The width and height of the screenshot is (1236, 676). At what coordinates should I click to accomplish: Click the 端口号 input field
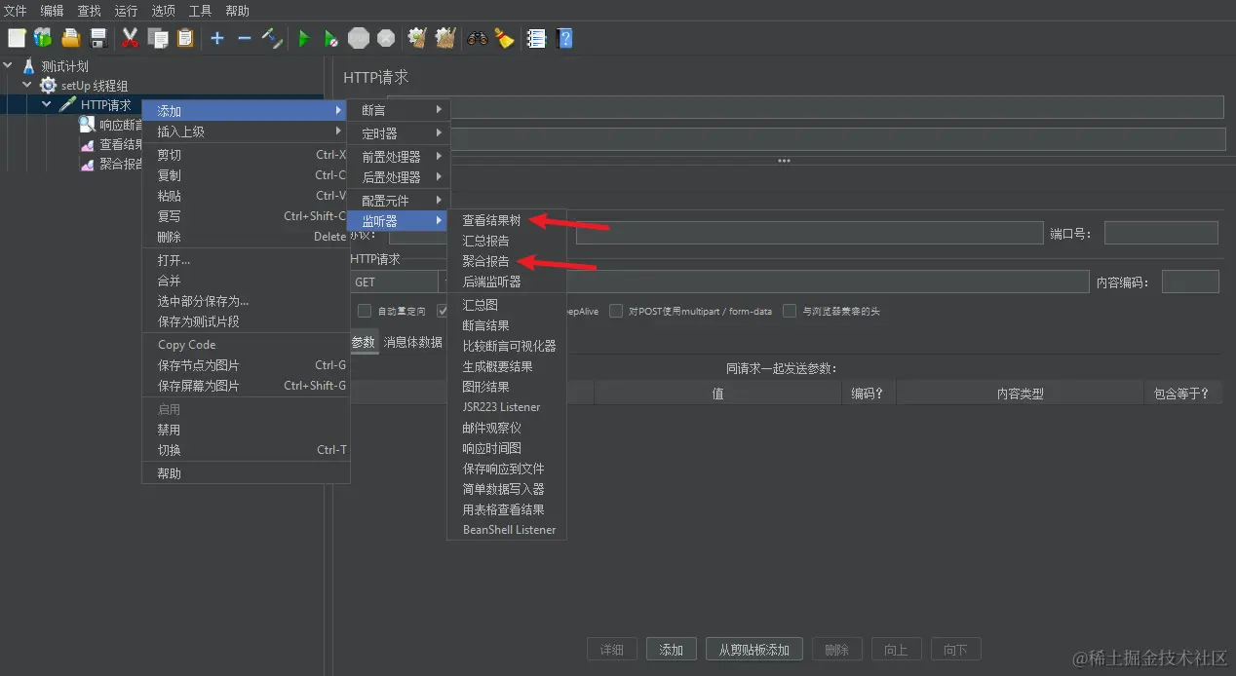1161,233
